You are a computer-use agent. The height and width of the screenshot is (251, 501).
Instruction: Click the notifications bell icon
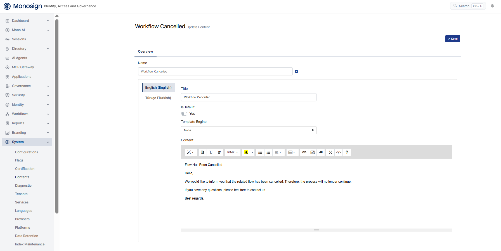[492, 6]
